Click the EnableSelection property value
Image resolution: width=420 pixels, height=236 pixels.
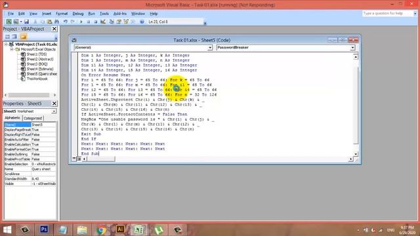pos(44,164)
